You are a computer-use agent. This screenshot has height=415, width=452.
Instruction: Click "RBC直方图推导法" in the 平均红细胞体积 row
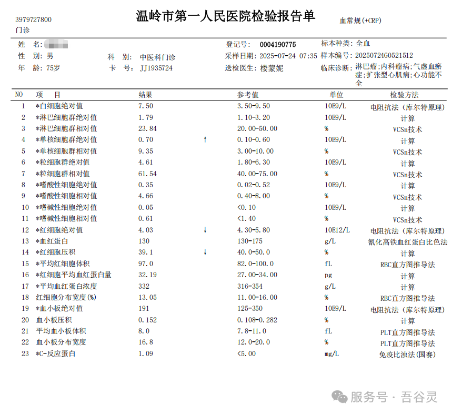[x=408, y=265]
